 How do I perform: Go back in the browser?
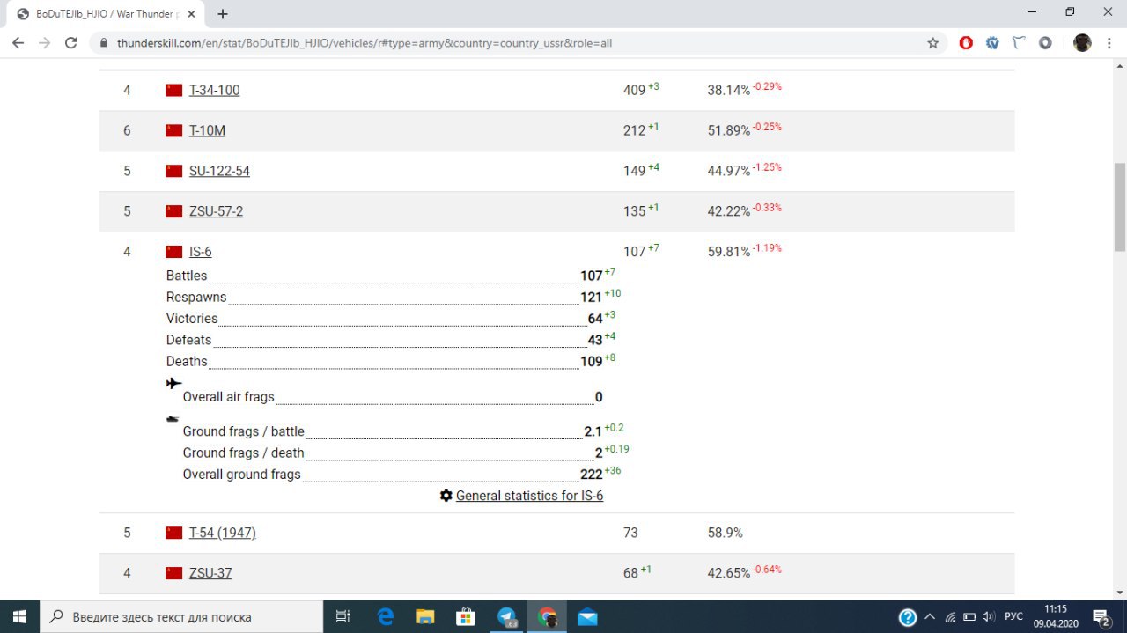18,42
